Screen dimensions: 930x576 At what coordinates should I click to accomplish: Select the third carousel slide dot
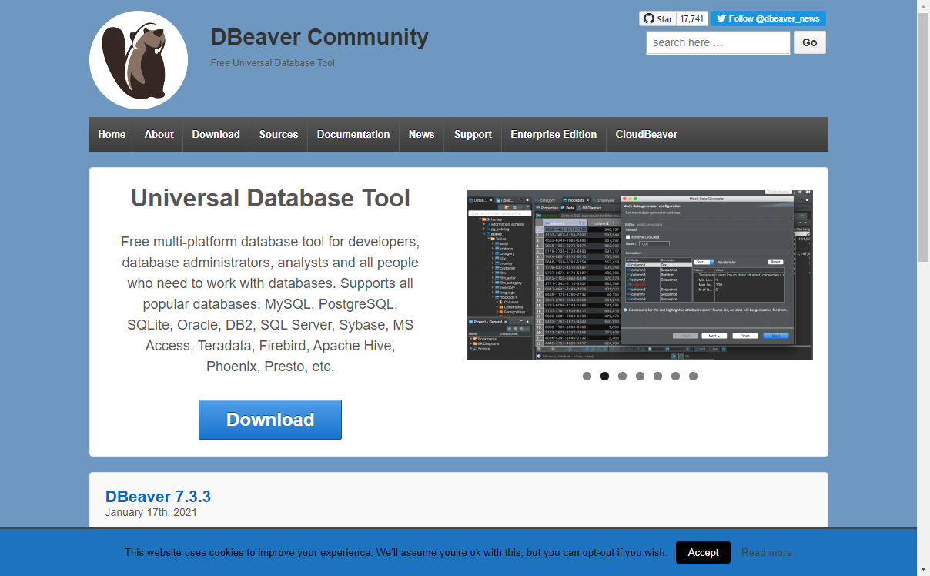point(622,377)
